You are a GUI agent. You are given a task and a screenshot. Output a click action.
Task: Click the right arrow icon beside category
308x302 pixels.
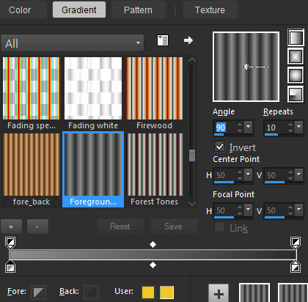coord(188,40)
